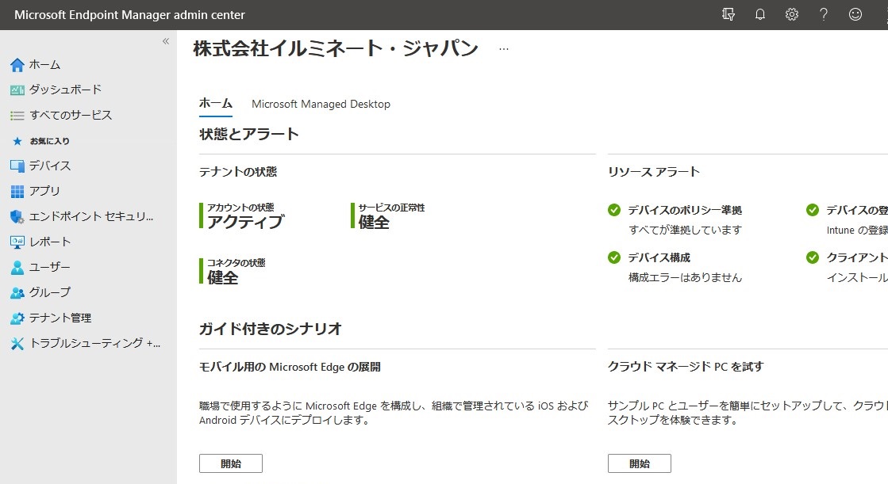Open アプリ in the sidebar
This screenshot has height=484, width=888.
(x=44, y=191)
